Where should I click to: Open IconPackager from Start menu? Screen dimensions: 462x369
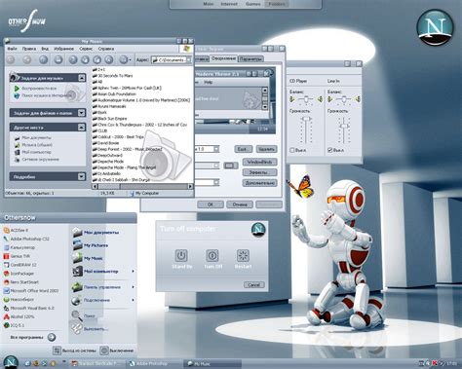click(19, 274)
